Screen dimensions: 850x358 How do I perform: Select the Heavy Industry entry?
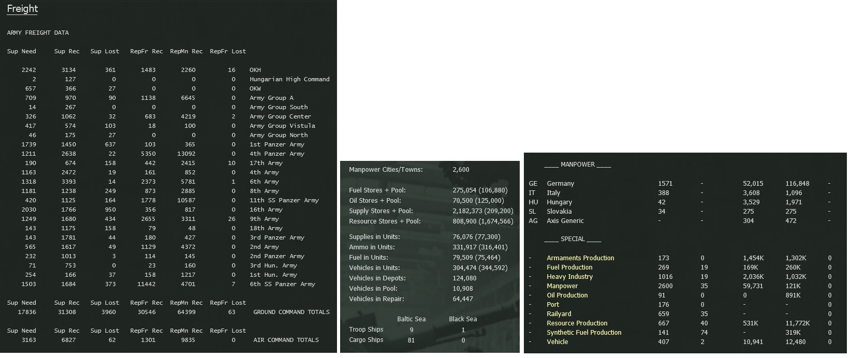569,277
